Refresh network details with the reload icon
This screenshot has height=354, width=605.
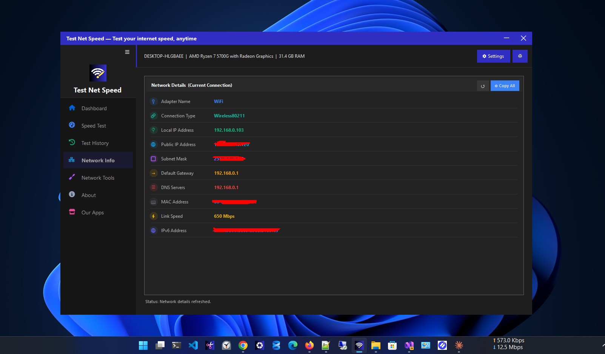coord(483,86)
